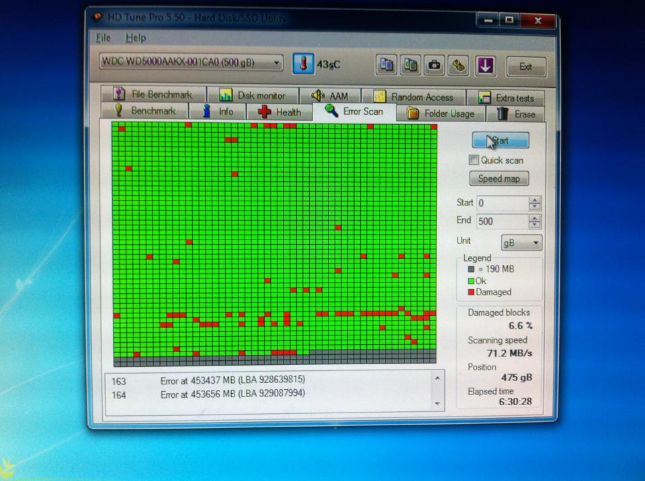This screenshot has width=645, height=481.
Task: Click the End value input field
Action: [503, 221]
